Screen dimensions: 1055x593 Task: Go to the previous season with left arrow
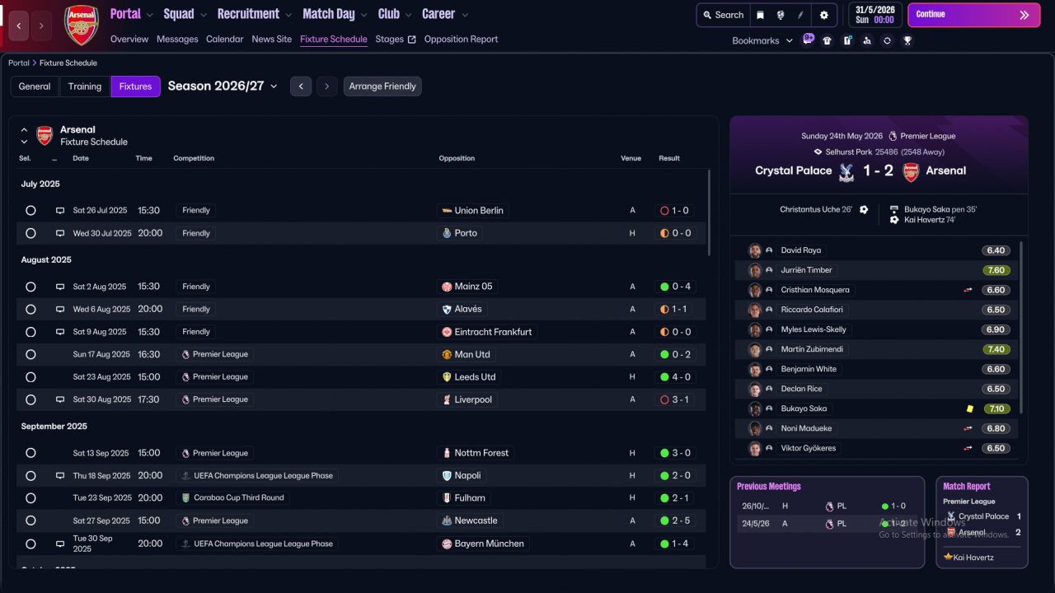pos(301,86)
